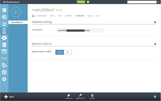
Task: Expand the account dropdown arrow in the top bar
Action: tap(158, 2)
